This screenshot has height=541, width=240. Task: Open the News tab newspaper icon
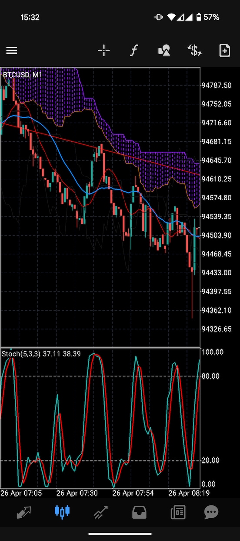(x=178, y=512)
